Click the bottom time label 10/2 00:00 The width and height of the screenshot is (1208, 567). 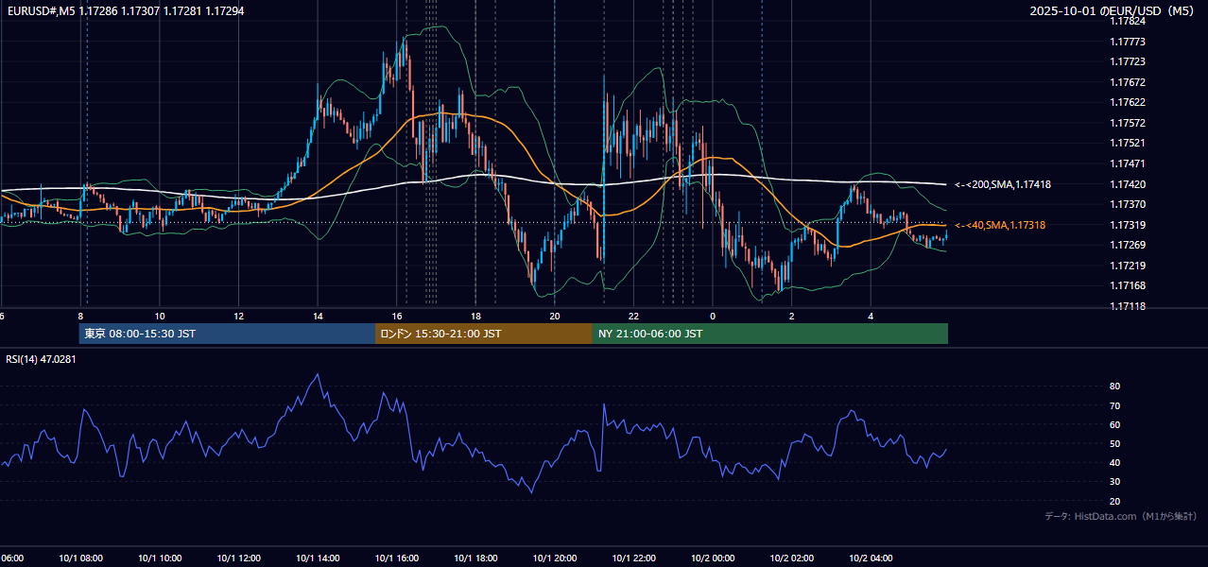point(713,558)
